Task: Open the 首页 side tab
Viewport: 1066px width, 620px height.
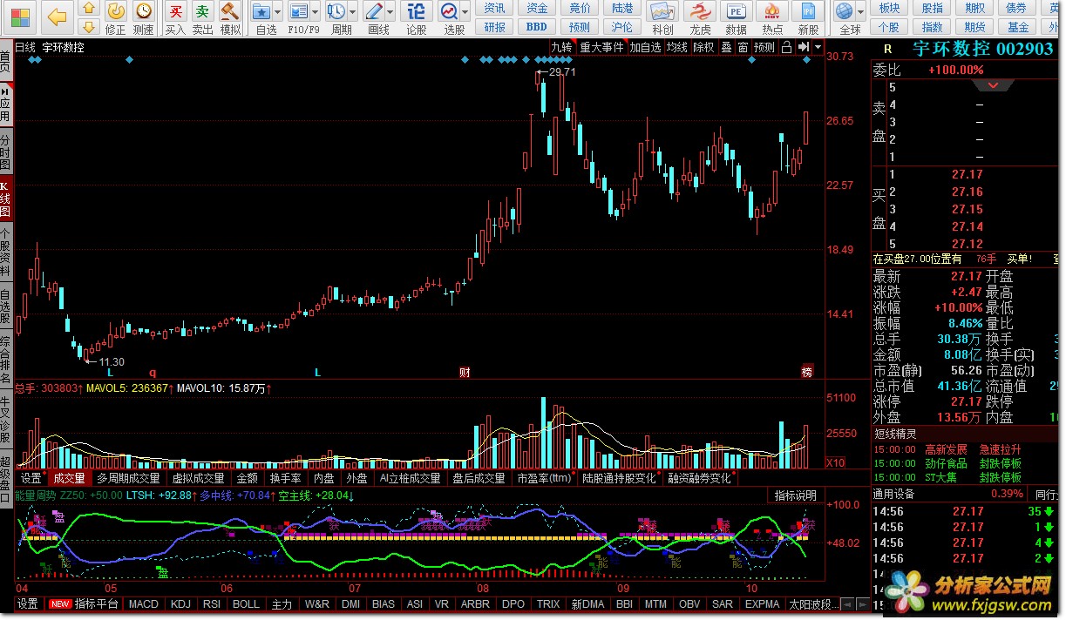Action: 6,60
